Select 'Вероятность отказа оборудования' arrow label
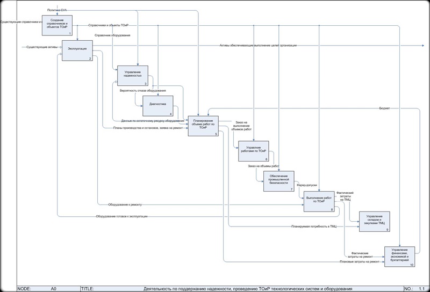Screen dimensions: 430x292 (142, 91)
